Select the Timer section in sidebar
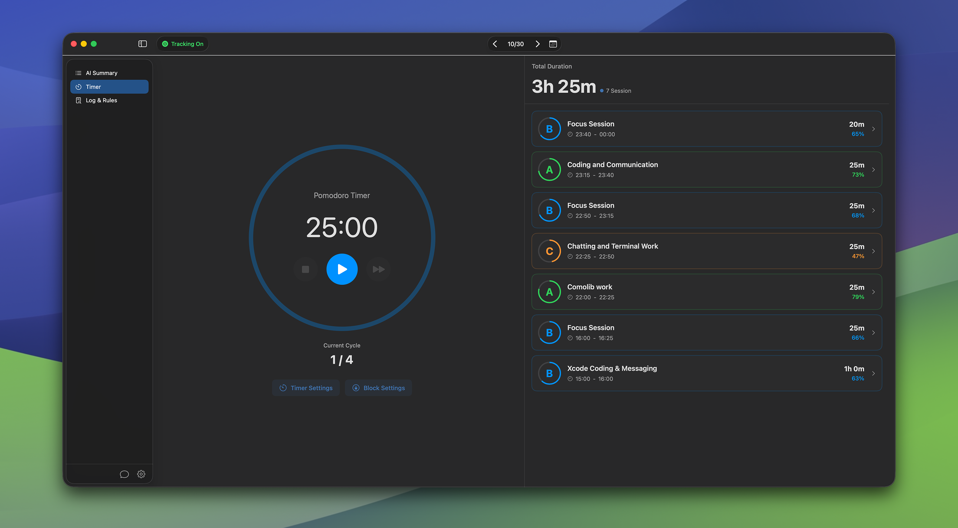 (x=109, y=87)
